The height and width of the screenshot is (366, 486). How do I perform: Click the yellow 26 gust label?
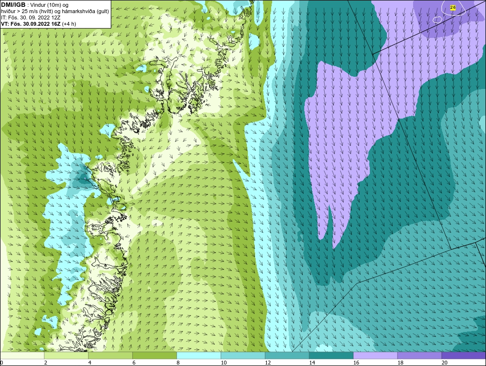[x=453, y=7]
